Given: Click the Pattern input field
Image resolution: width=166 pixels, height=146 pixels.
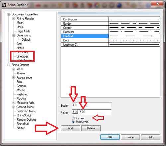Looking at the screenshot, I should click(x=91, y=112).
